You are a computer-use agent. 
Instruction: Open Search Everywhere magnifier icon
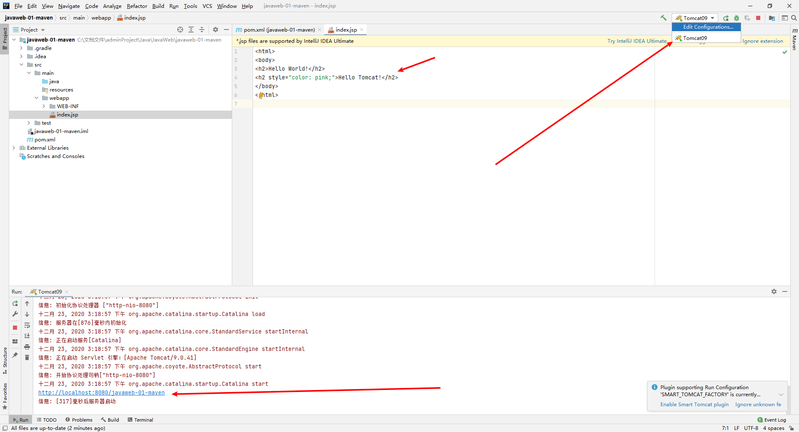coord(794,18)
